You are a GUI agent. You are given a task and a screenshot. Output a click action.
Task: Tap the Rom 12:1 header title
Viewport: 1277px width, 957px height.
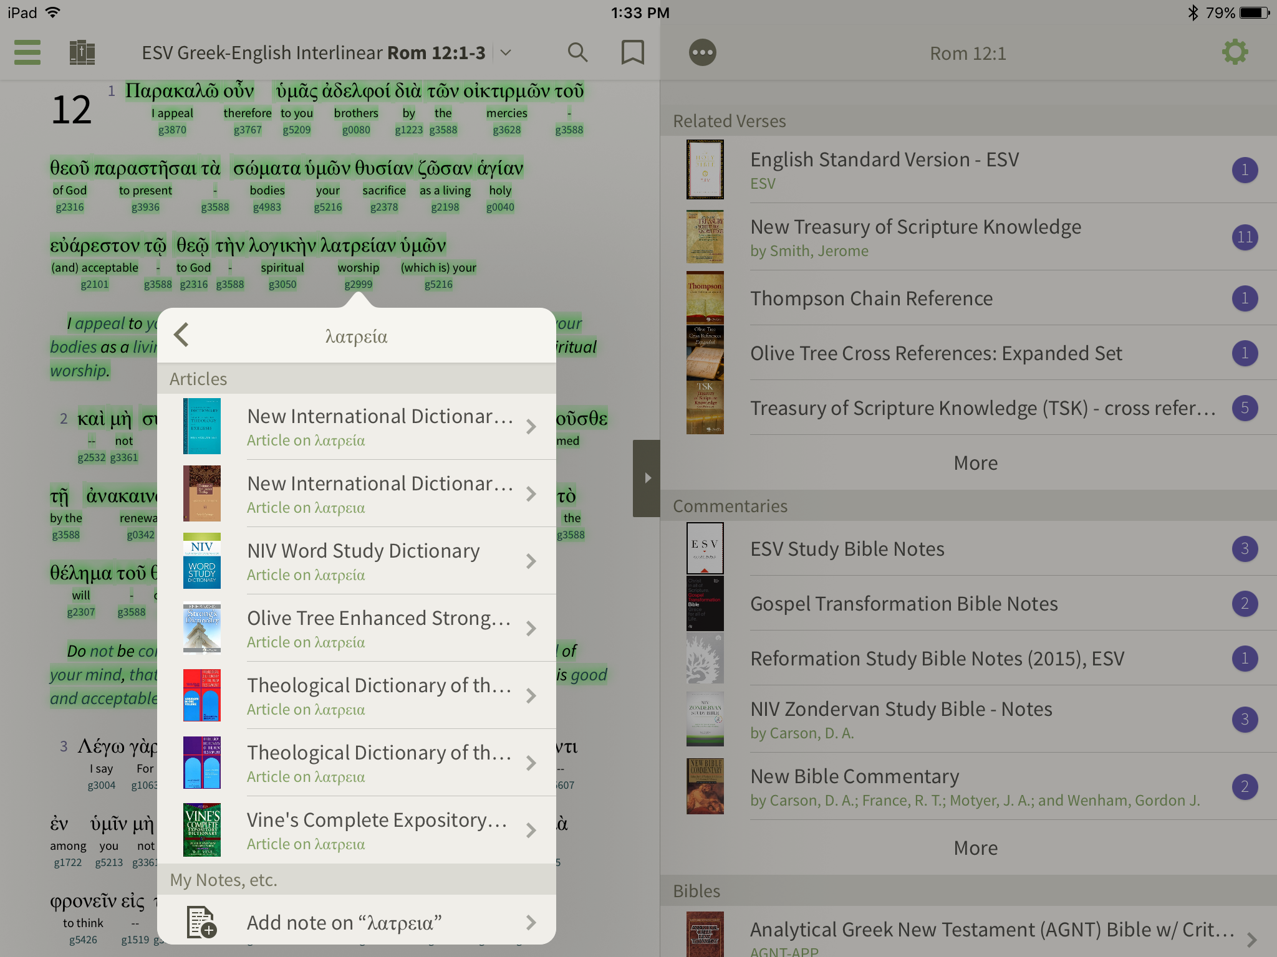pos(968,54)
